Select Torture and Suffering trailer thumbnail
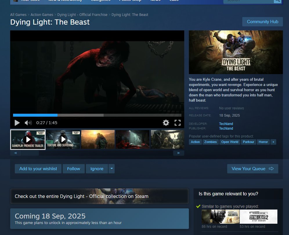 63,139
